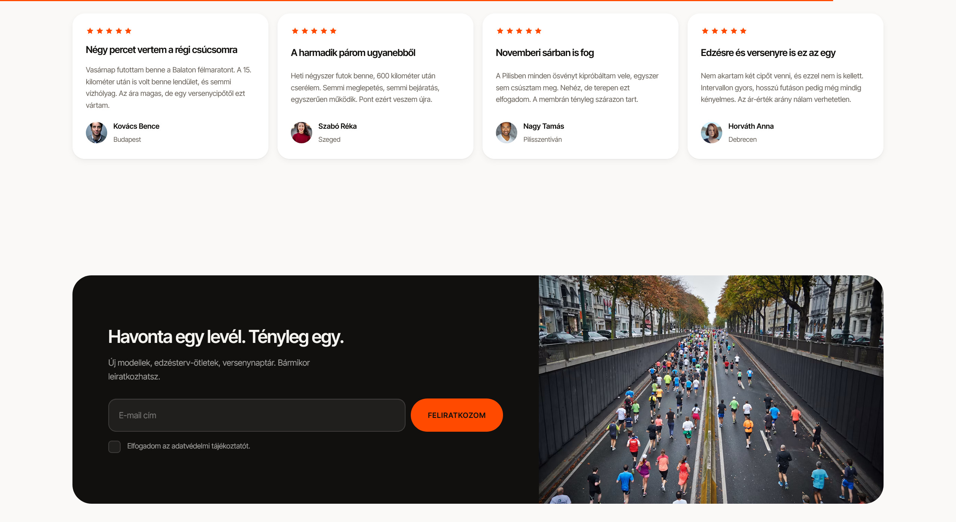Click the first star in Kovács Bence's rating
The height and width of the screenshot is (522, 956).
(x=90, y=31)
